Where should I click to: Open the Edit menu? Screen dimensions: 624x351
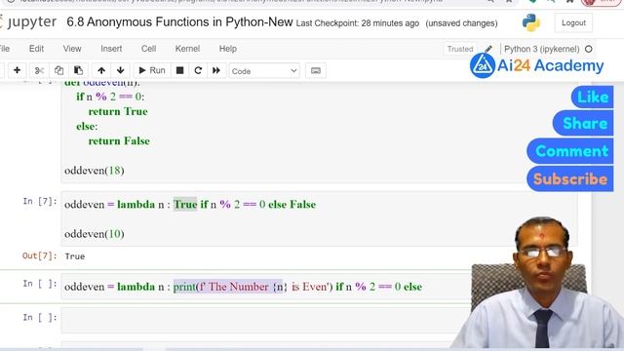coord(36,49)
